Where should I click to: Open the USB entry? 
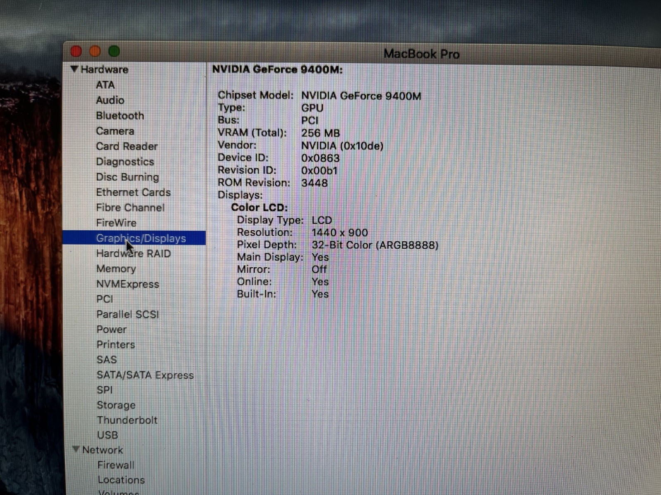(107, 435)
